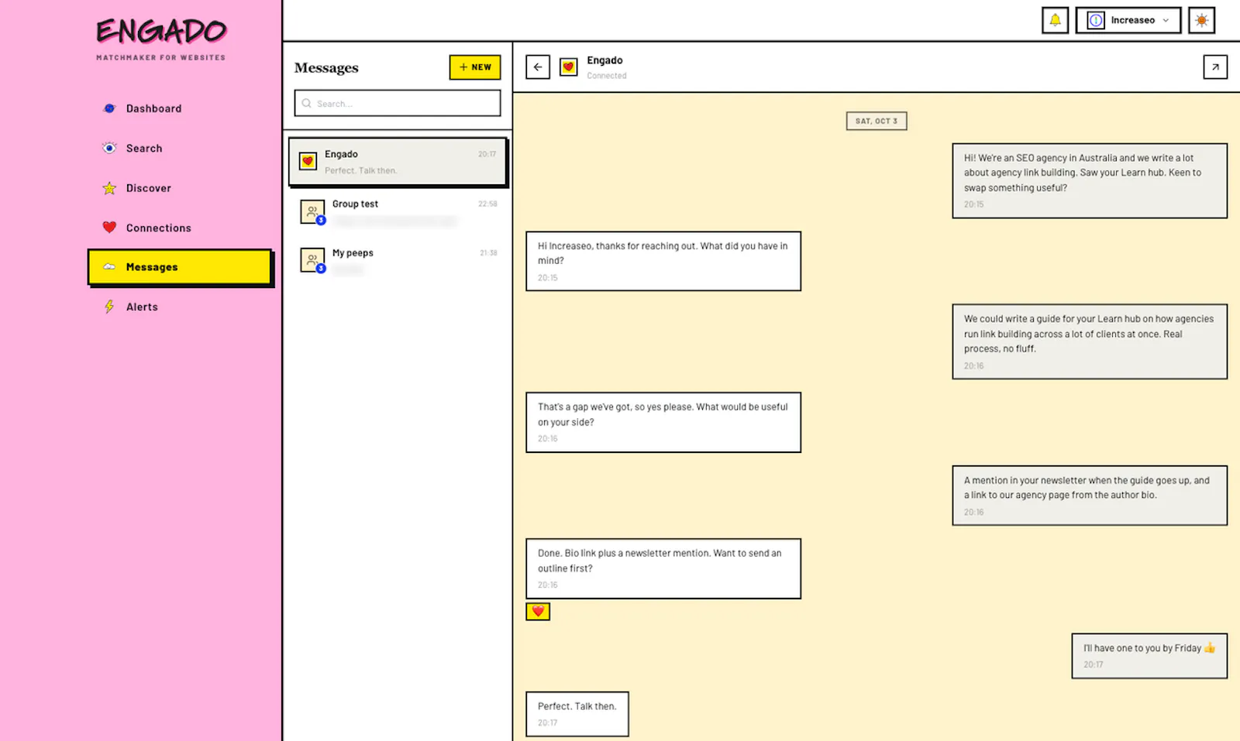Toggle the light/dark theme sun icon
The width and height of the screenshot is (1240, 741).
[1201, 20]
